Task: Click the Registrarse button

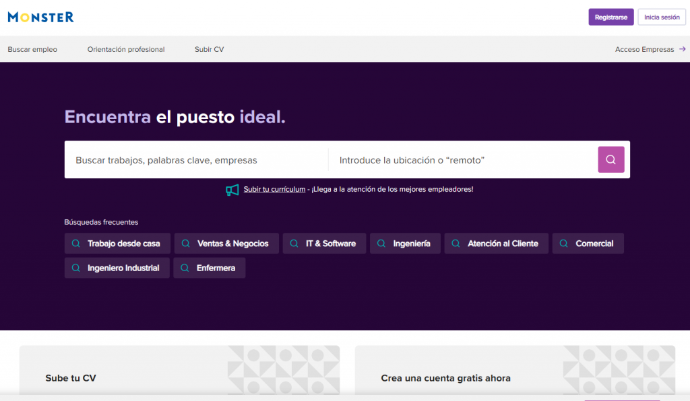Action: click(610, 17)
